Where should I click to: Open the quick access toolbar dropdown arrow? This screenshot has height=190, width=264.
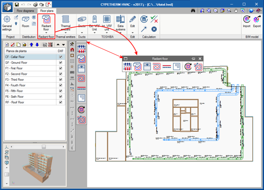(x=51, y=4)
